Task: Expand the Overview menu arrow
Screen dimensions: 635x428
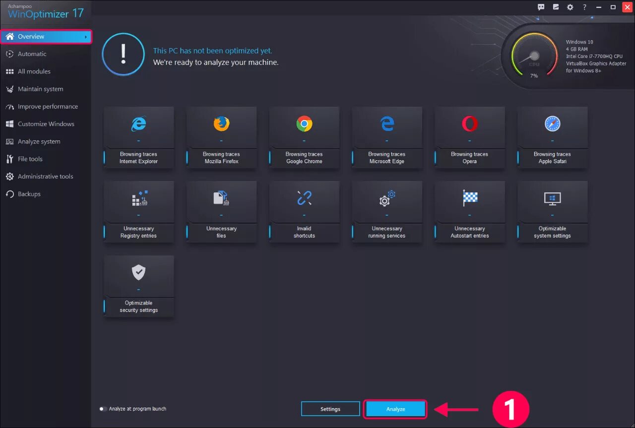Action: pyautogui.click(x=86, y=37)
